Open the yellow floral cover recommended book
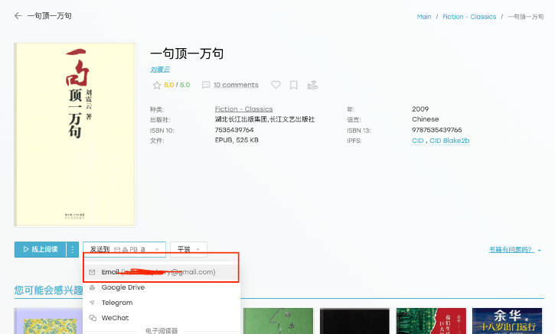Viewport: 555px width, 334px height. coord(48,321)
